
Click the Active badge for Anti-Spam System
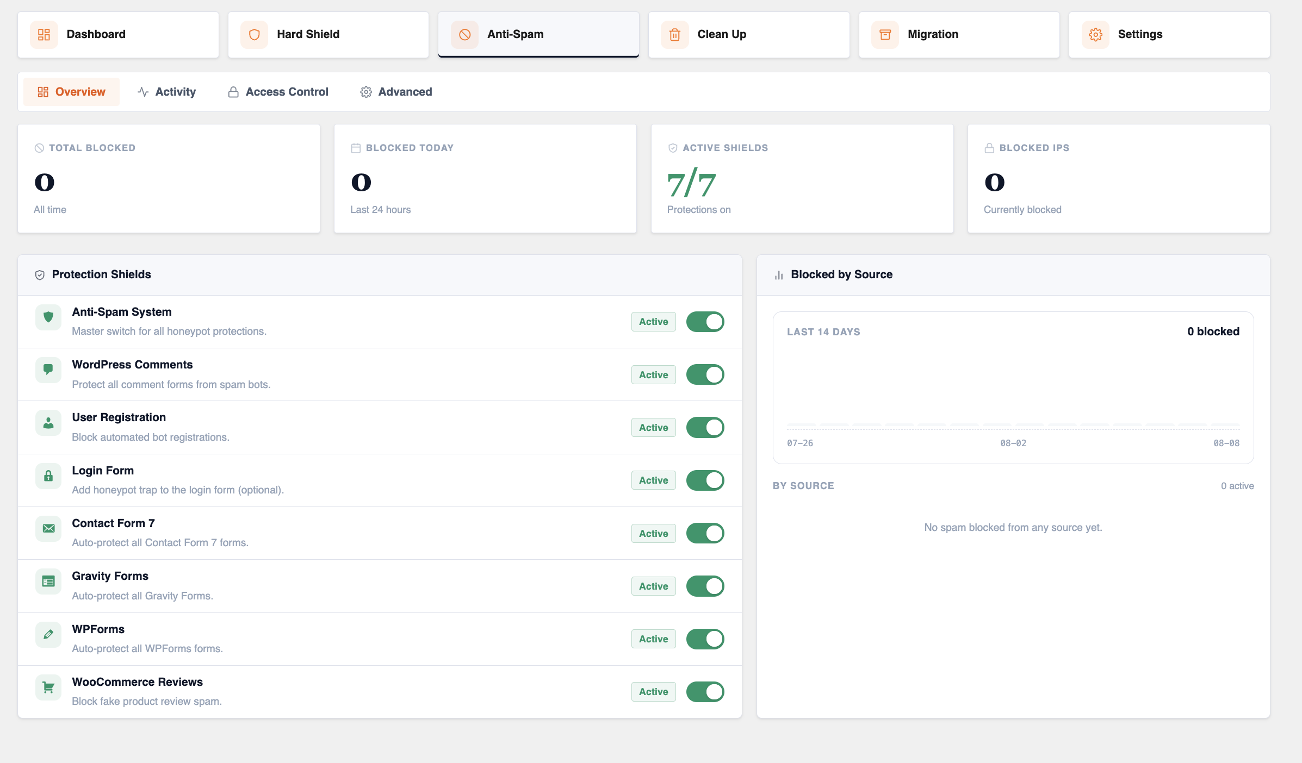tap(653, 322)
